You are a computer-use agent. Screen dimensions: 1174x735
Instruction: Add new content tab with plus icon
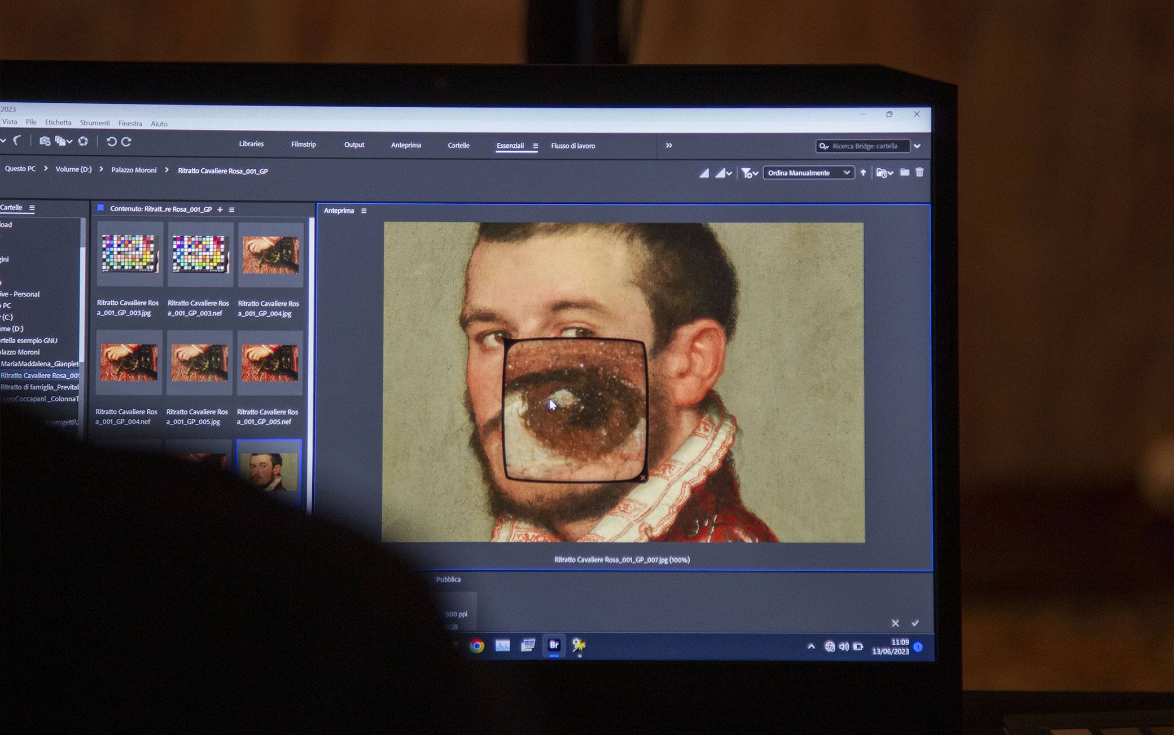pos(220,209)
